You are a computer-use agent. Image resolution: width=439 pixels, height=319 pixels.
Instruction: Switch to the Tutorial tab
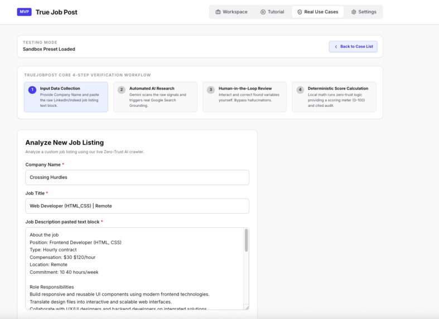(x=272, y=12)
